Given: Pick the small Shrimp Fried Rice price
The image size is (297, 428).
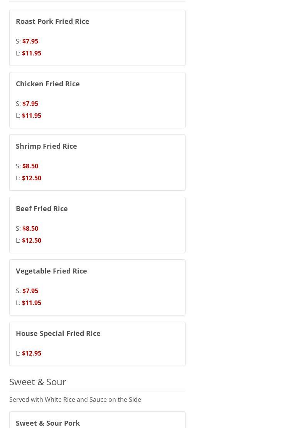Looking at the screenshot, I should click(x=30, y=166).
